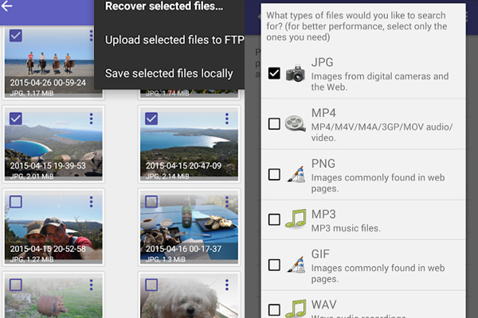This screenshot has height=318, width=478.
Task: Click the WAV green music note icon
Action: [x=296, y=308]
